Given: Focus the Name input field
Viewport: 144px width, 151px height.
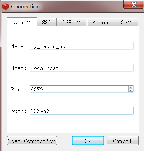Looking at the screenshot, I should (82, 46).
